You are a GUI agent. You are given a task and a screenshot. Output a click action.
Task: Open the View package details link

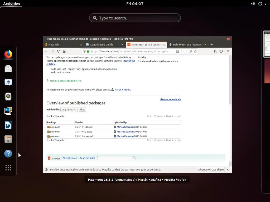(170, 99)
